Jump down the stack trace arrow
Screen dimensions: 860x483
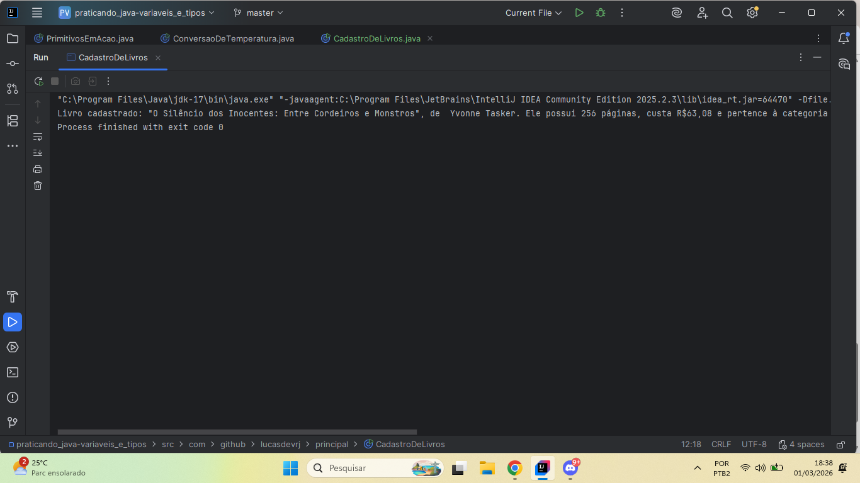pos(38,120)
